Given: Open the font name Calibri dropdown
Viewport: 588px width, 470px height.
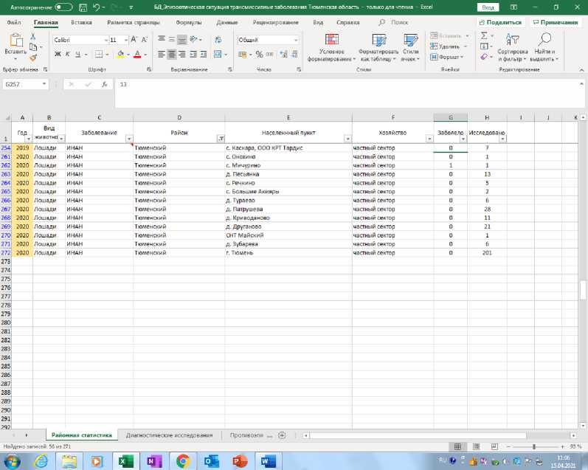Looking at the screenshot, I should (105, 40).
